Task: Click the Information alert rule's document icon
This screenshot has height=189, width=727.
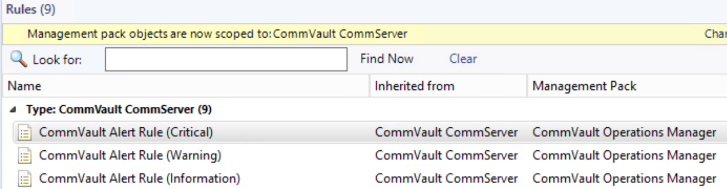Action: (x=25, y=179)
